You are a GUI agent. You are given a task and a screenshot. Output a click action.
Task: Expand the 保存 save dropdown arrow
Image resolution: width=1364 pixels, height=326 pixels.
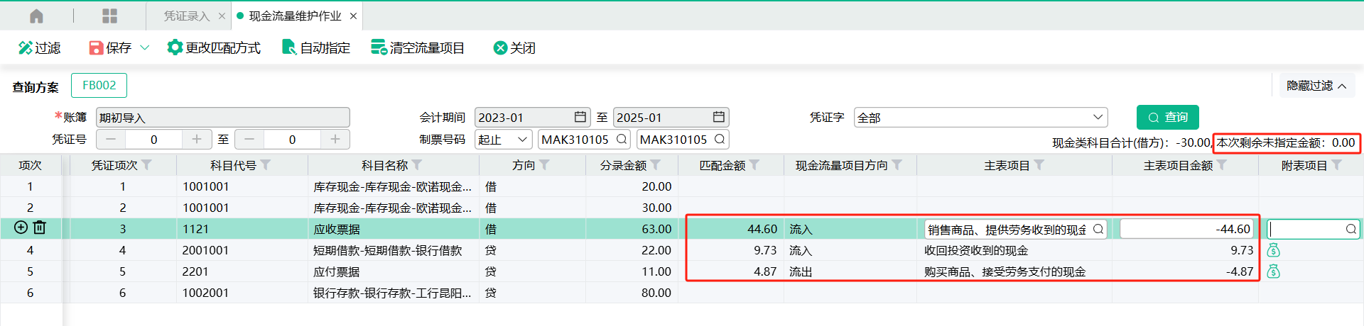[145, 47]
